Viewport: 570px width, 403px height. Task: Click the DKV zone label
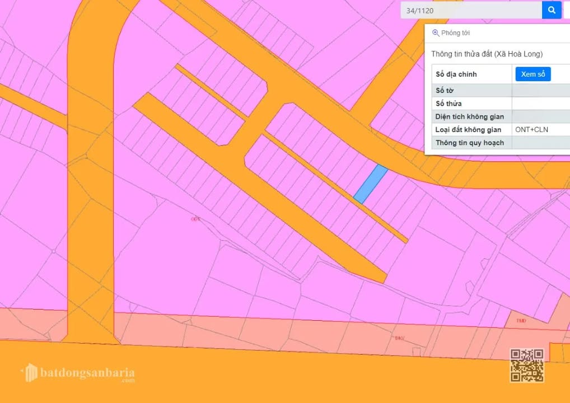399,338
